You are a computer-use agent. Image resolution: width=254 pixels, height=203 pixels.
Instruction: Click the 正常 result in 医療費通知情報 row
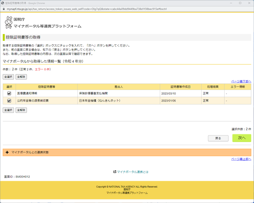206,94
